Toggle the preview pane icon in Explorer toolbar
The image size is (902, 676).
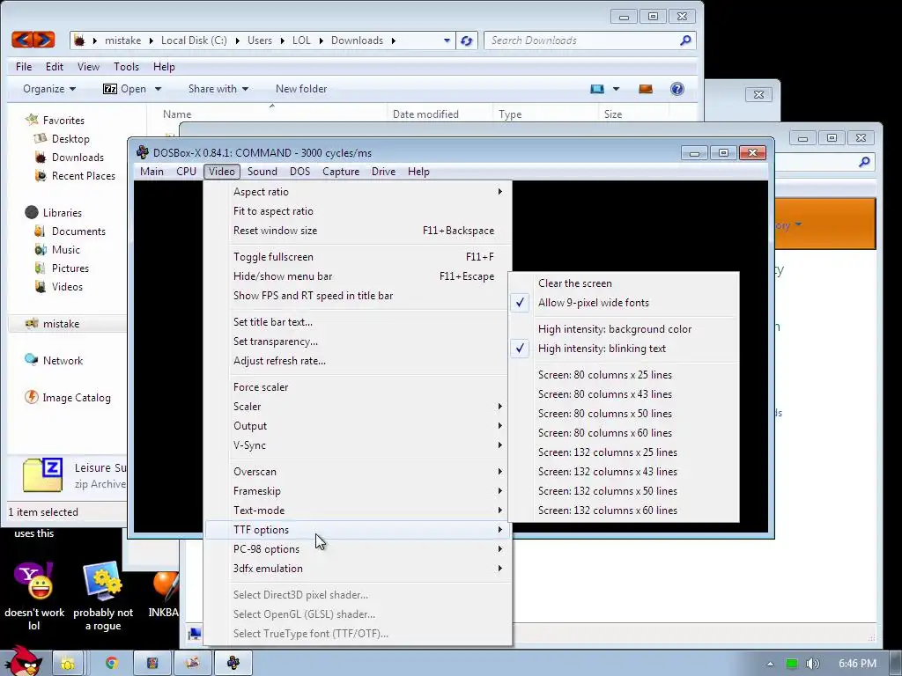click(646, 89)
